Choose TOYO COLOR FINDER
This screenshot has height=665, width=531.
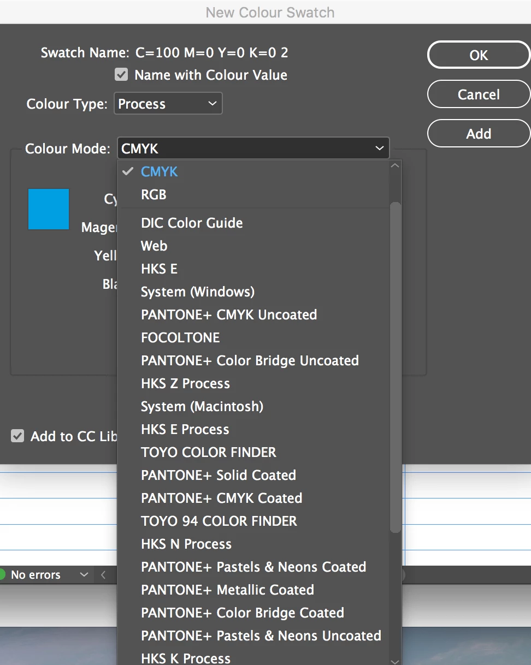pos(253,452)
